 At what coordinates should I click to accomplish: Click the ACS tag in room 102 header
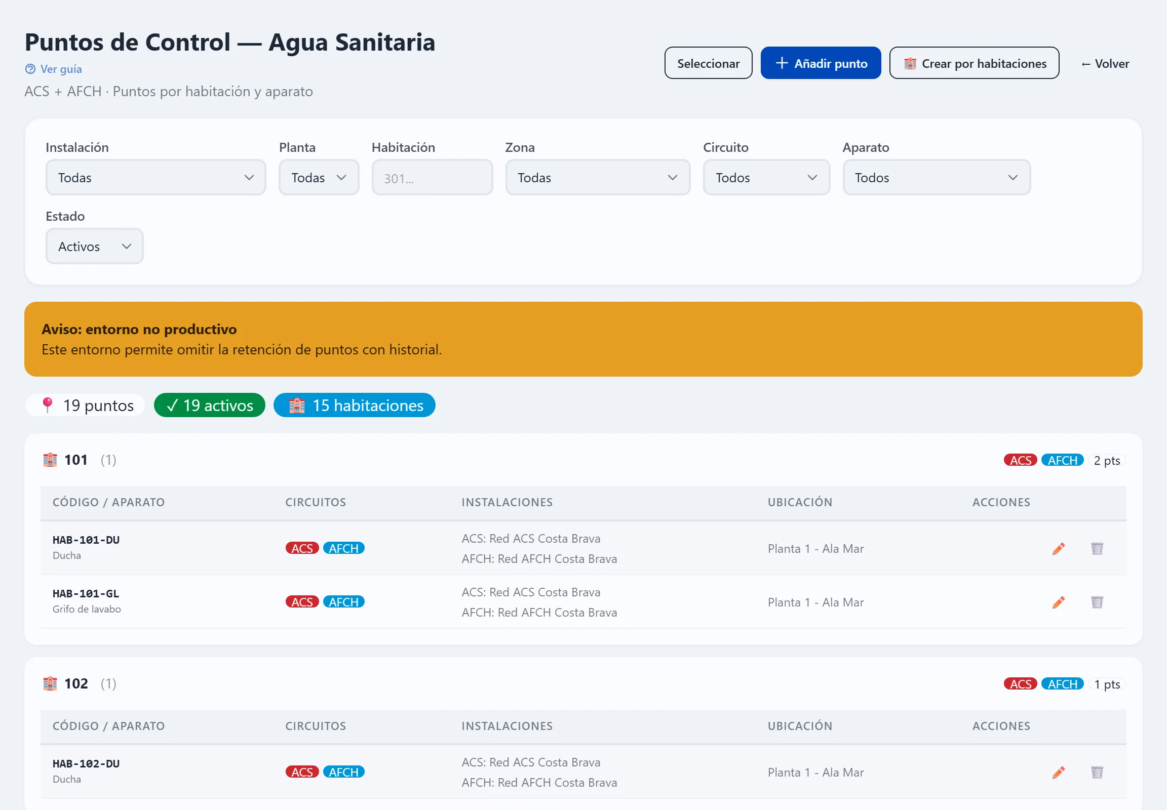coord(1020,684)
